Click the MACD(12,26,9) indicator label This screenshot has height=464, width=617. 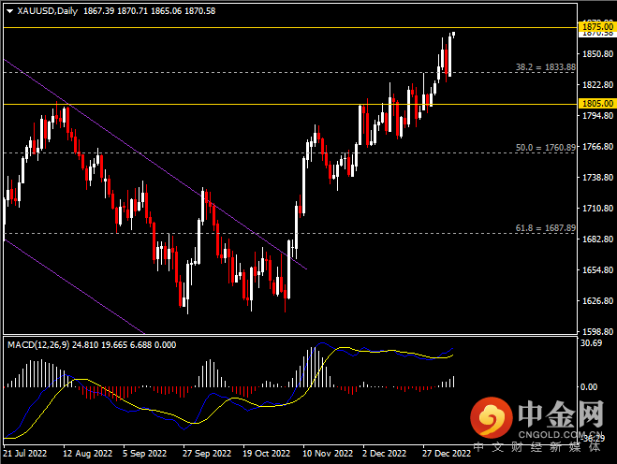click(x=37, y=345)
